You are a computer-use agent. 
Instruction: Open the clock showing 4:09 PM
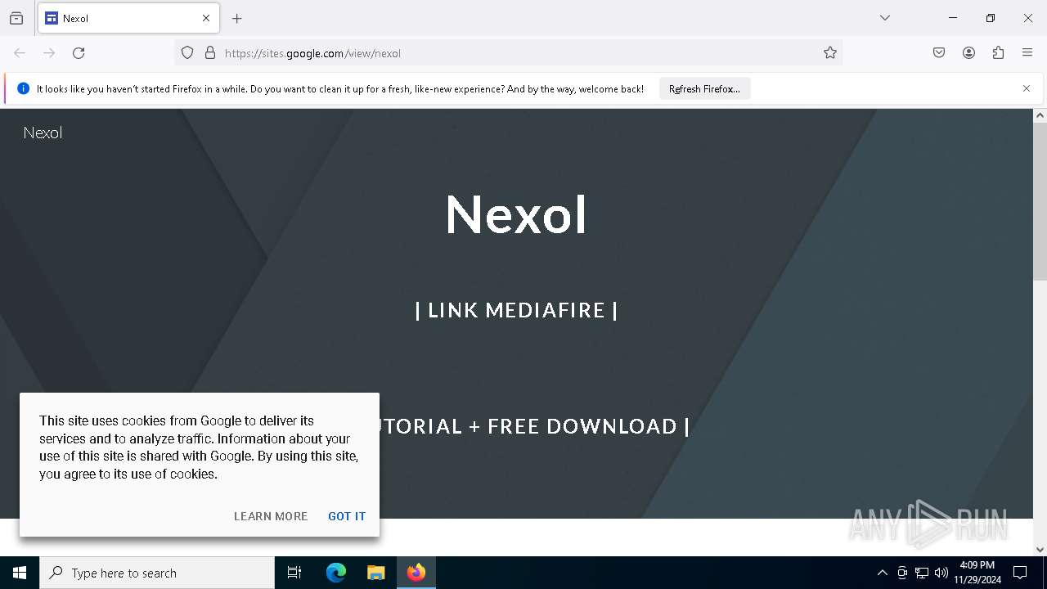click(x=977, y=573)
